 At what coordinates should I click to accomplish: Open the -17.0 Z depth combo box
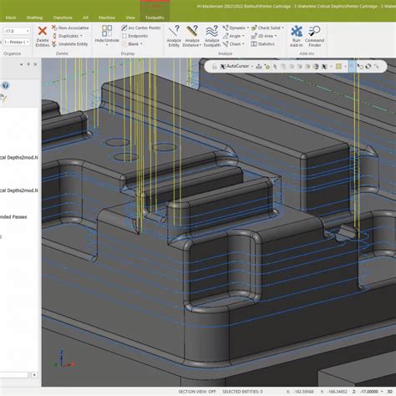[17, 31]
